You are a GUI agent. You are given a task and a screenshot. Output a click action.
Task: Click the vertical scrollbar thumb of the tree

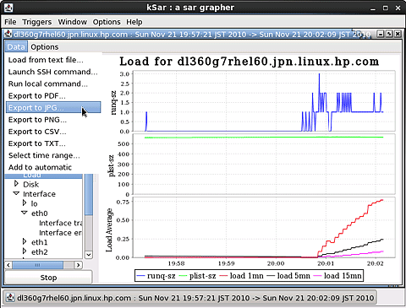point(89,194)
